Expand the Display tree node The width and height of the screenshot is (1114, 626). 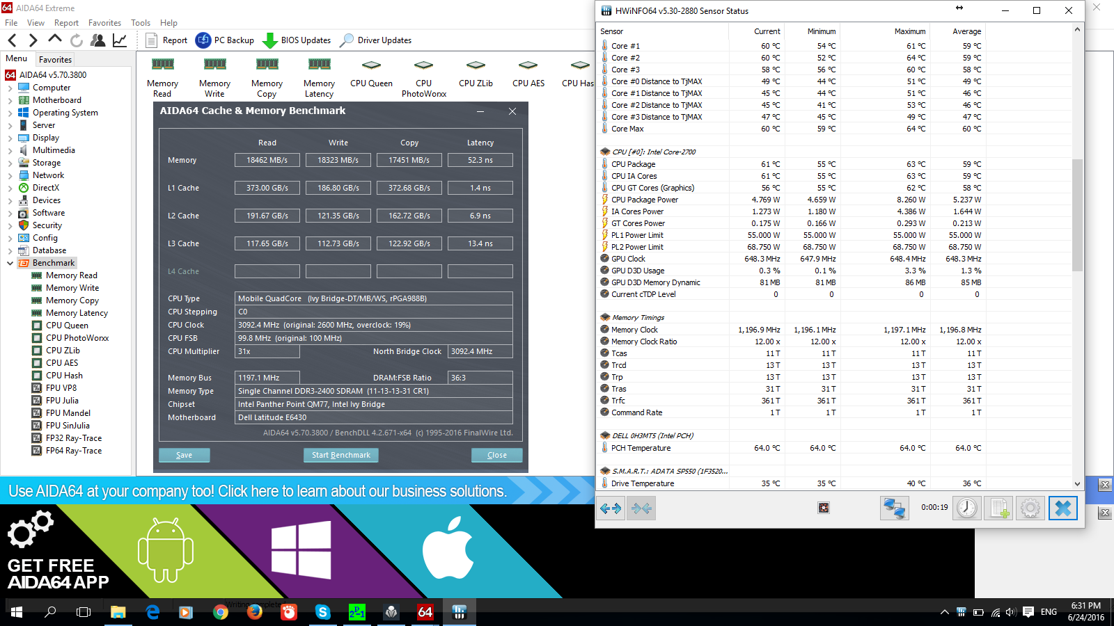(x=10, y=138)
